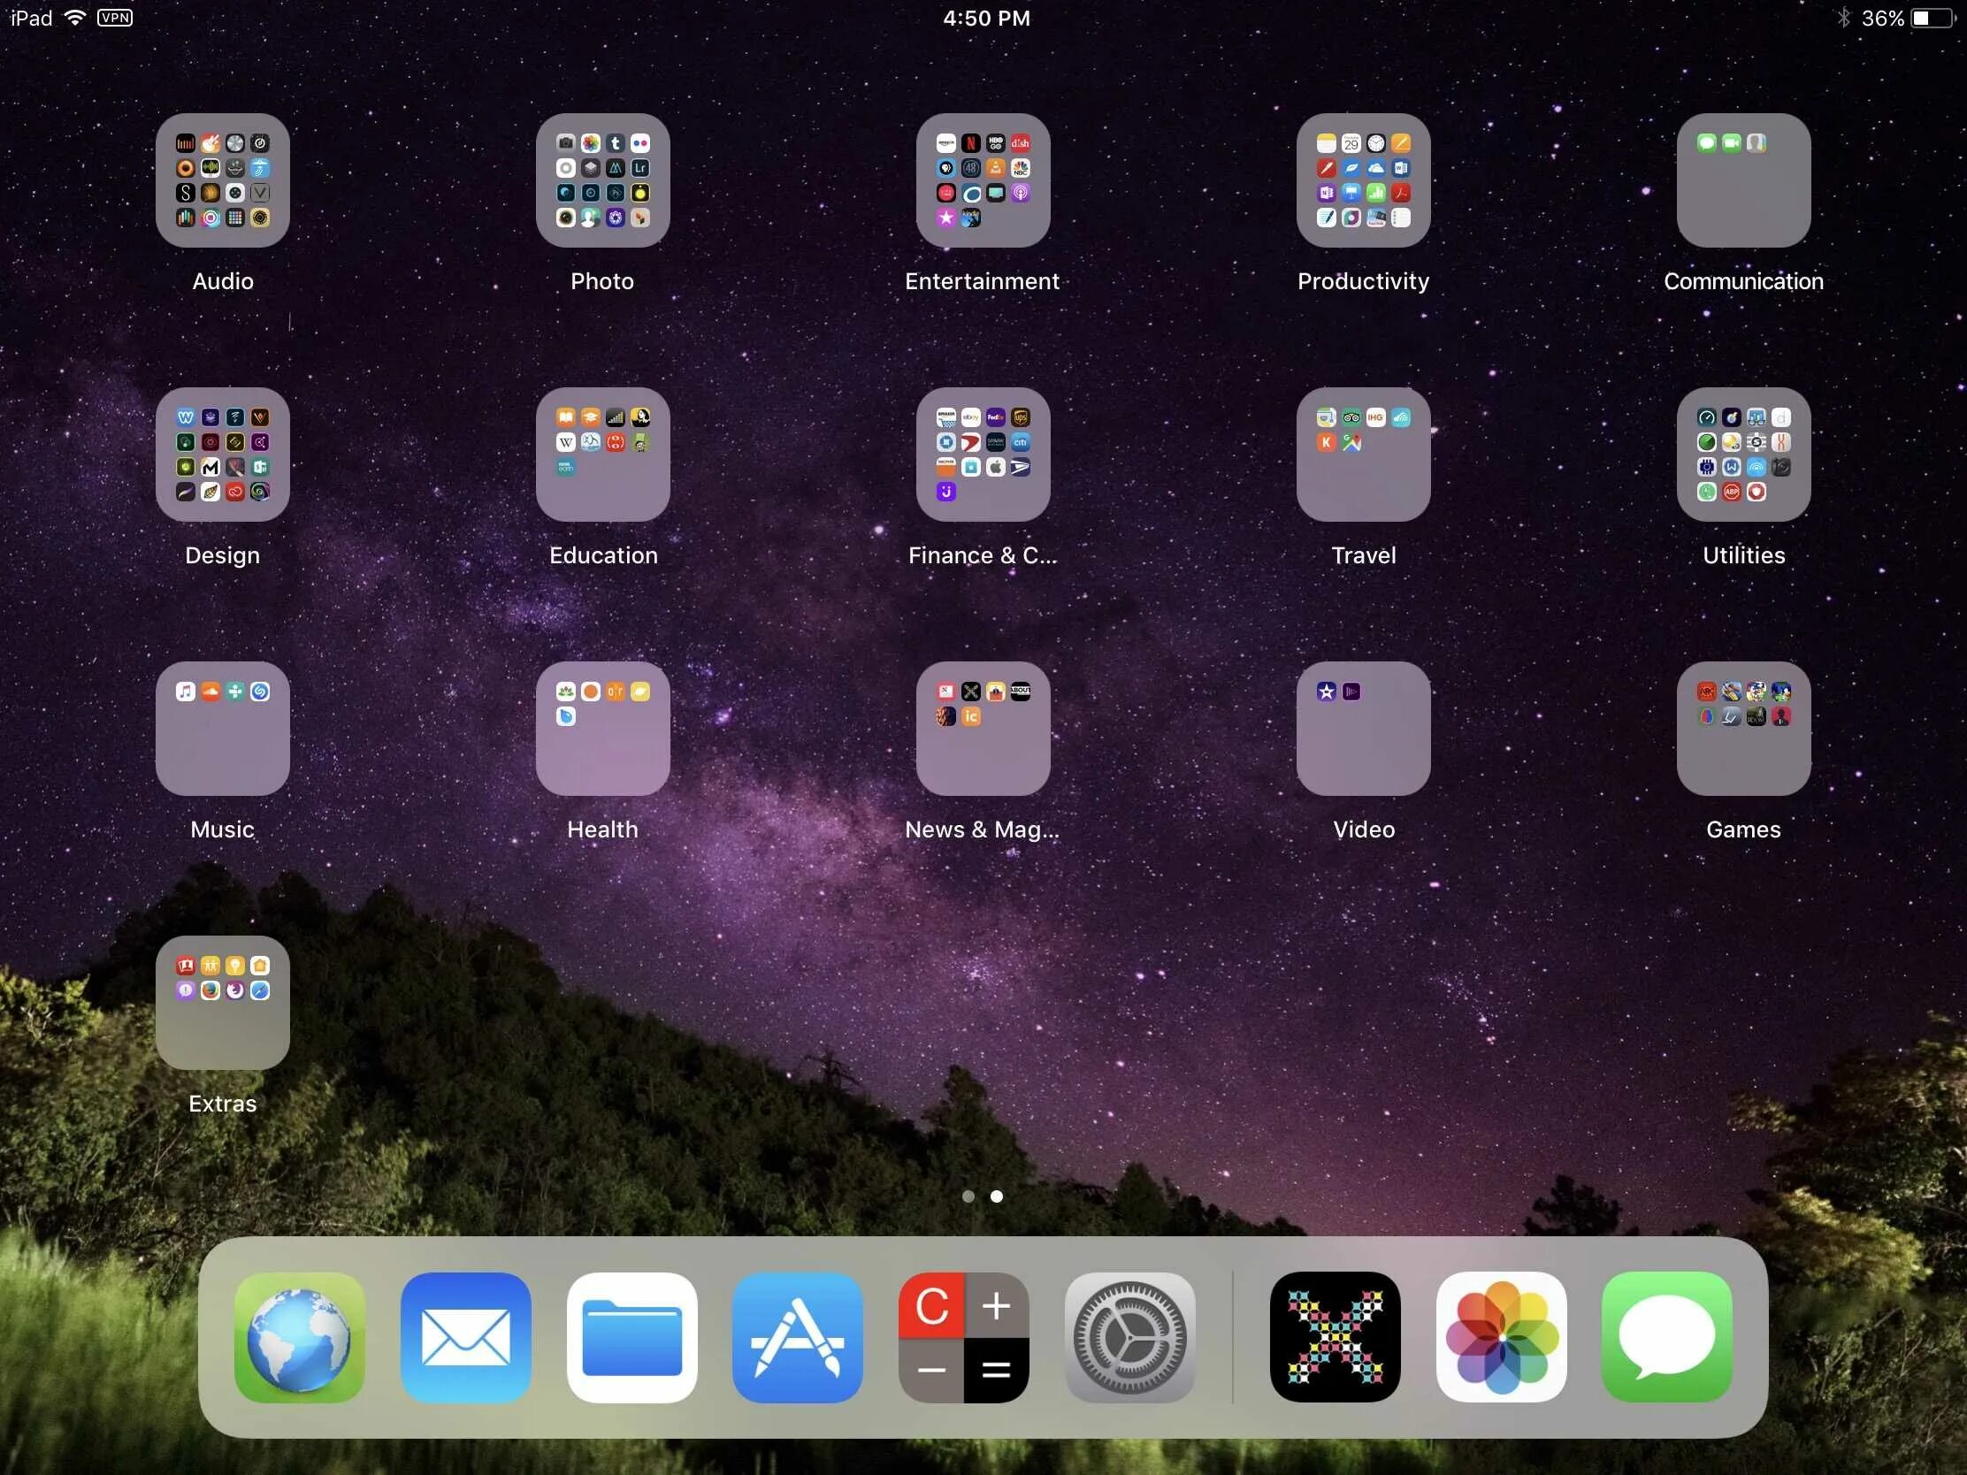
Task: Open the Utilities folder
Action: point(1743,455)
